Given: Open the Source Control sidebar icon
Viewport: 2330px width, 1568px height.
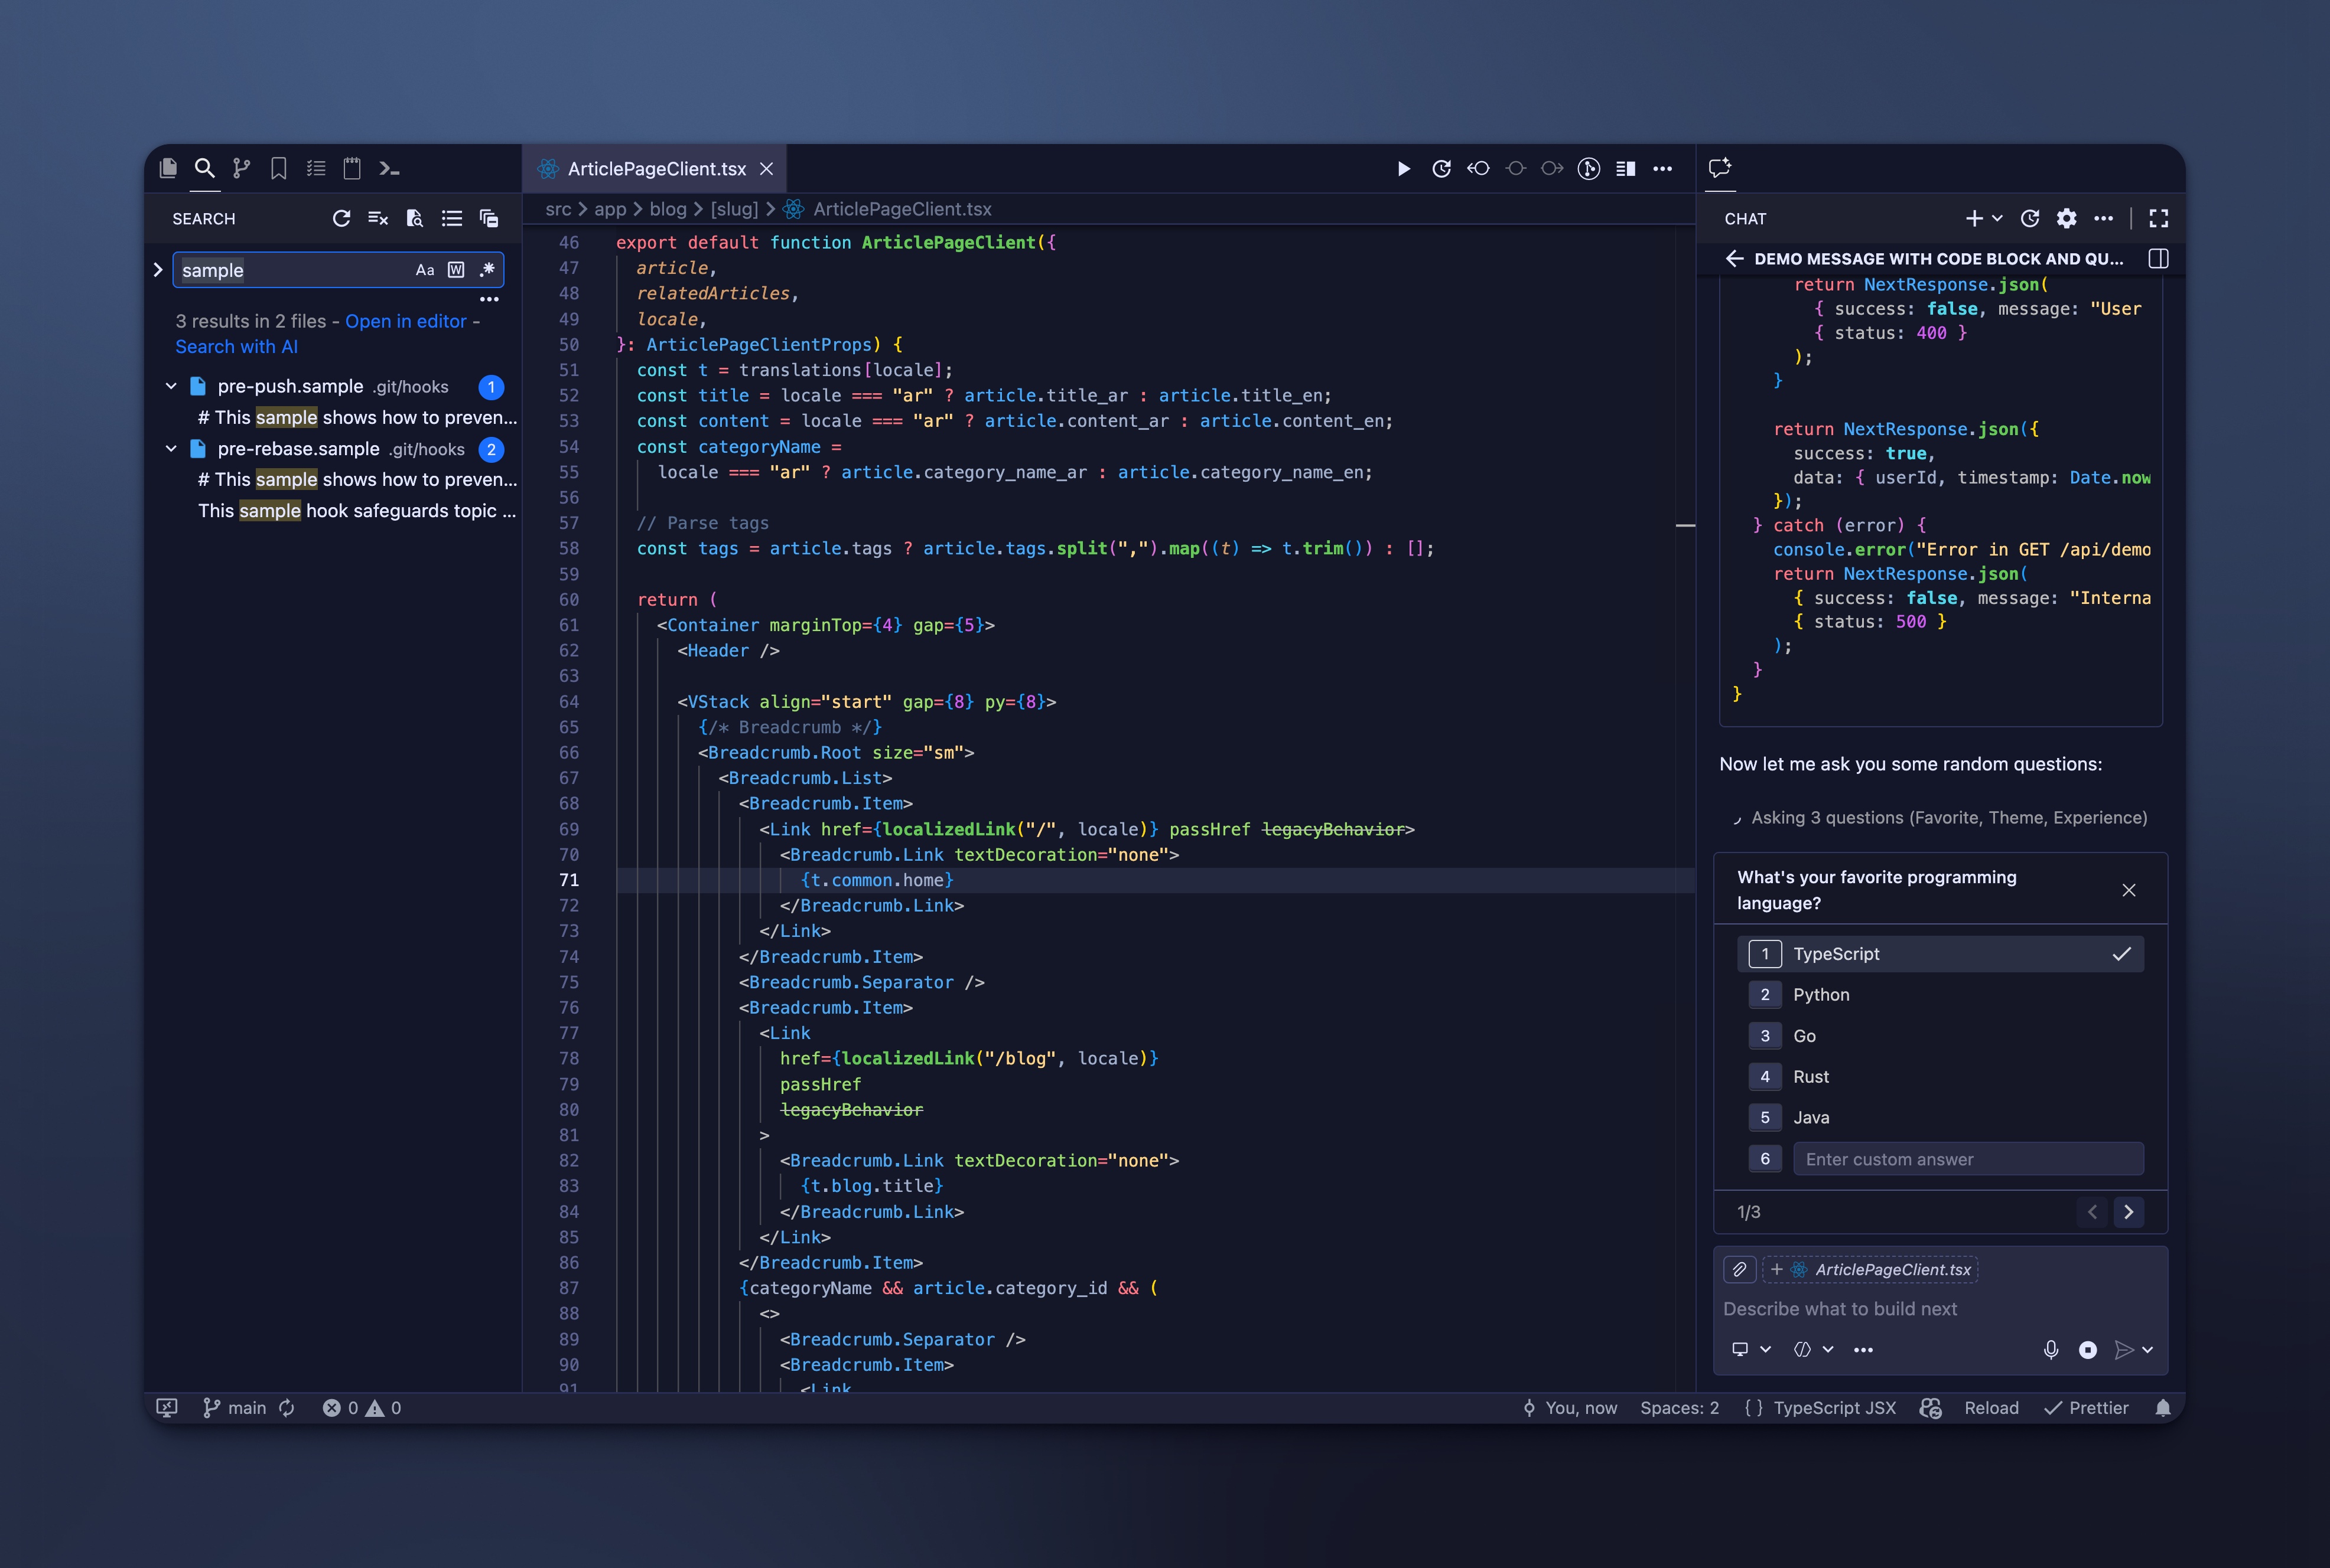Looking at the screenshot, I should (241, 168).
